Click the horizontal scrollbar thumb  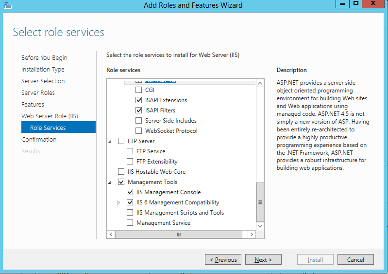coord(179,234)
